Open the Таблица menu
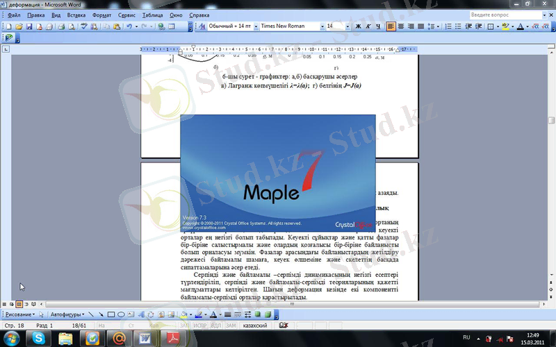The width and height of the screenshot is (556, 347). point(152,15)
